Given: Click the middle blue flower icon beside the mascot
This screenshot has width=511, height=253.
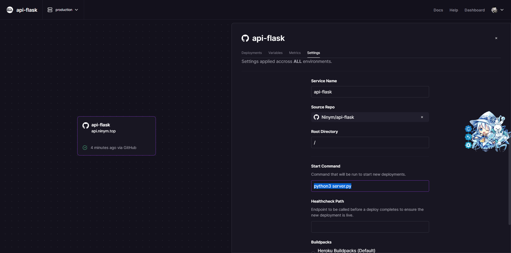Looking at the screenshot, I should point(468,137).
